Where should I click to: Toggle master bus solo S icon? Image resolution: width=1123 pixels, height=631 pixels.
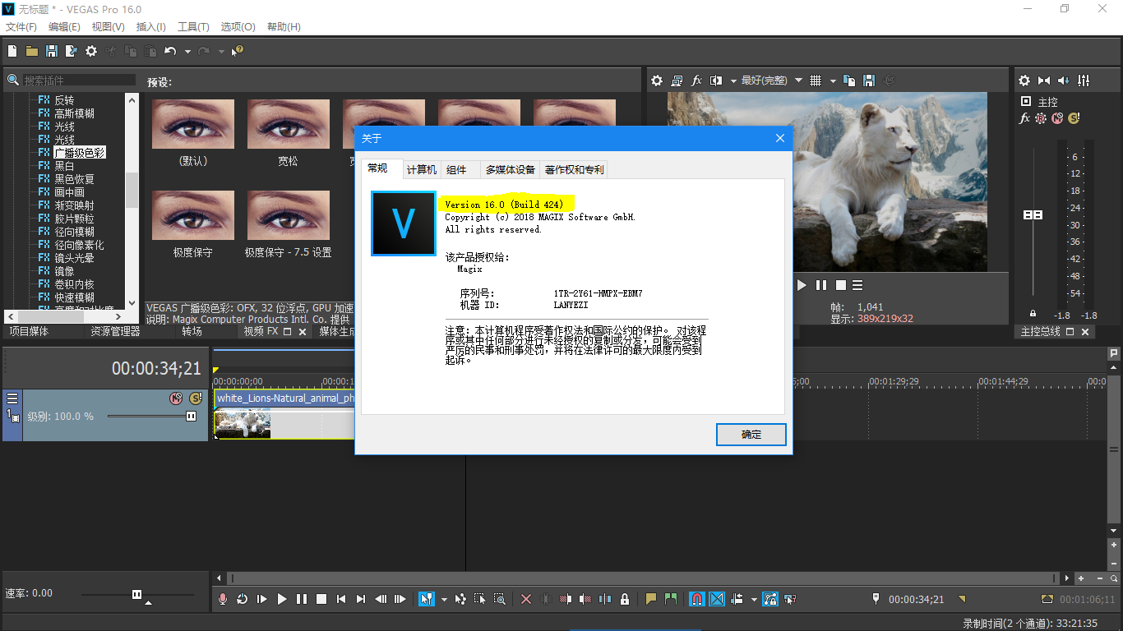point(1074,118)
